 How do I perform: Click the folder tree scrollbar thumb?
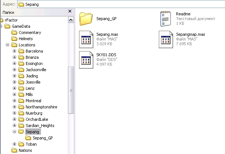(71, 90)
